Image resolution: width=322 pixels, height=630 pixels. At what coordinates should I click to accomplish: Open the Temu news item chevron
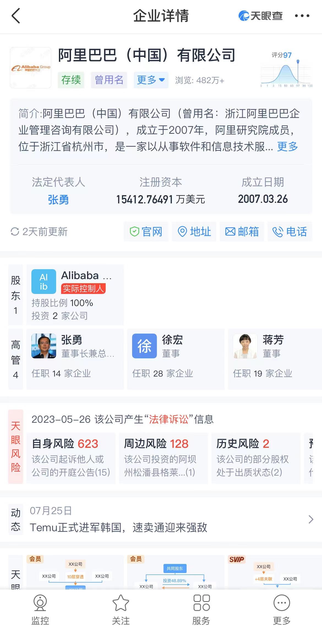pos(311,519)
